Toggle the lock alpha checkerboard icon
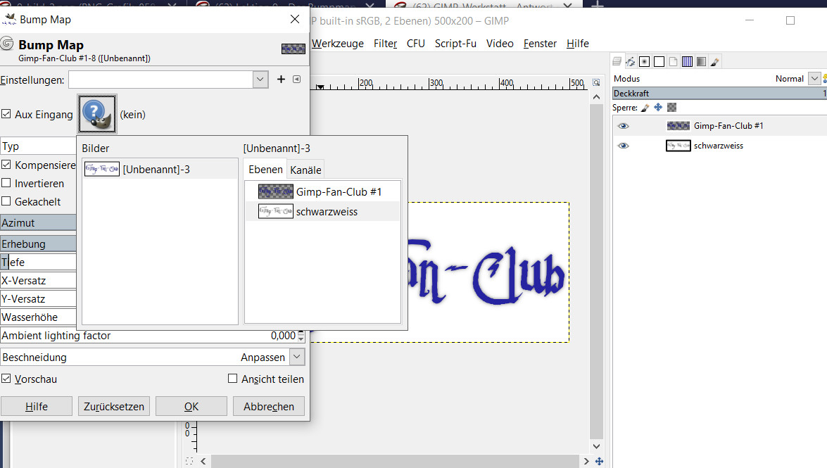The height and width of the screenshot is (468, 827). pos(672,108)
